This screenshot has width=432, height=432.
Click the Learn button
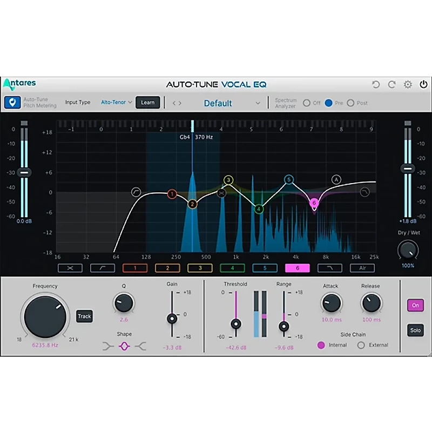coord(147,102)
